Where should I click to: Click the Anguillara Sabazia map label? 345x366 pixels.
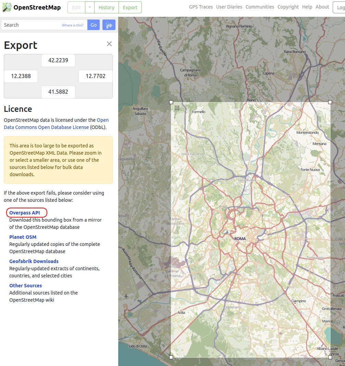coord(140,111)
